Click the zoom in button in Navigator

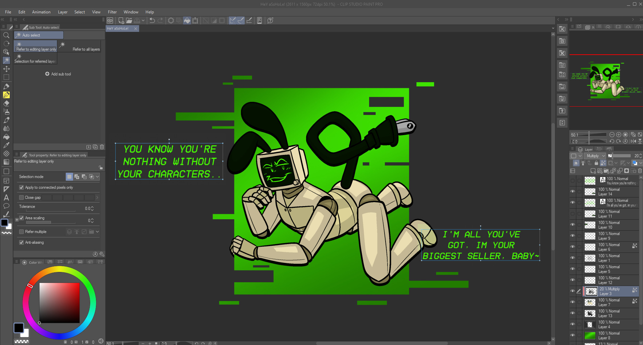[619, 134]
